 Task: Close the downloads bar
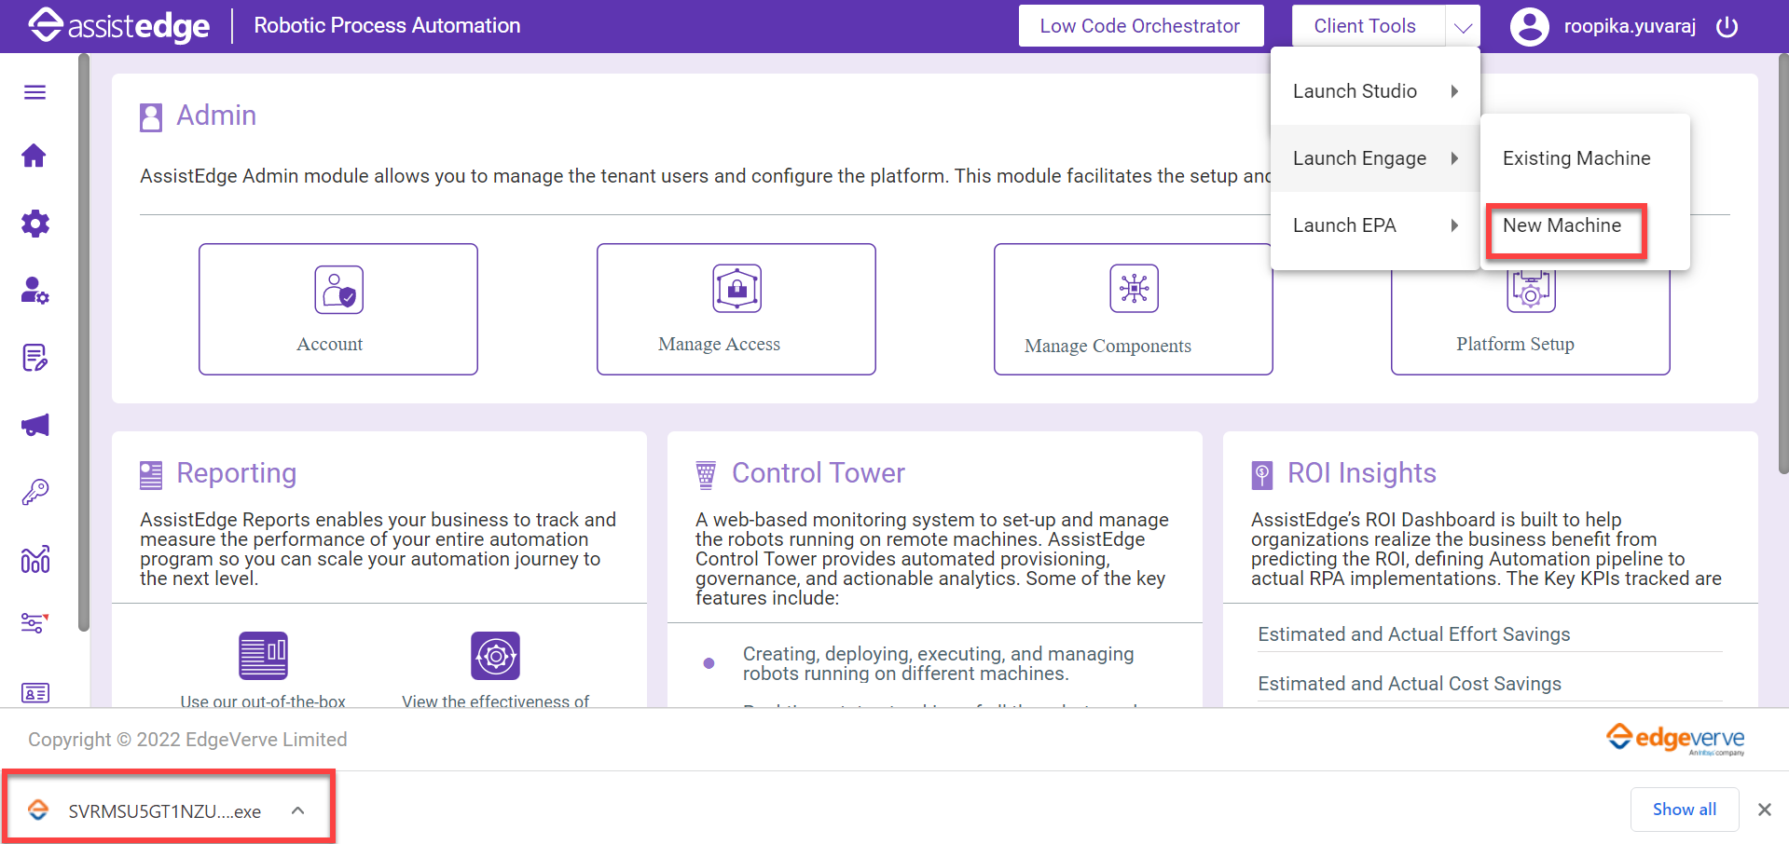1764,810
